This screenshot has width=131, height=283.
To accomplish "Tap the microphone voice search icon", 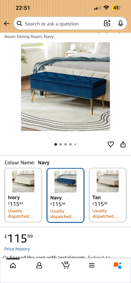I will 120,23.
